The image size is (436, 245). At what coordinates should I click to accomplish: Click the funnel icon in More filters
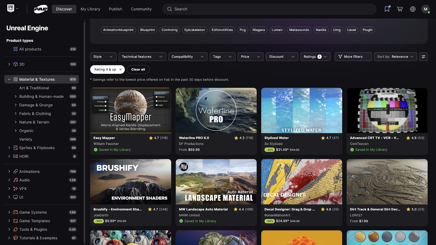tap(340, 57)
